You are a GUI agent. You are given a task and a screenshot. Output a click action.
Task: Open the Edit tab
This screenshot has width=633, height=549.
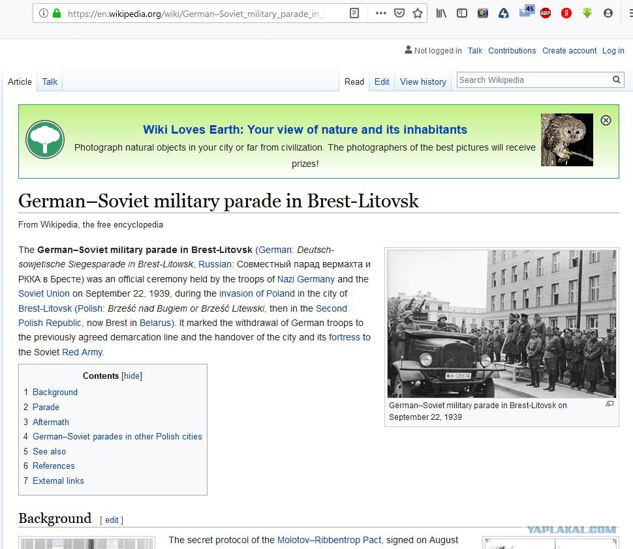coord(382,82)
